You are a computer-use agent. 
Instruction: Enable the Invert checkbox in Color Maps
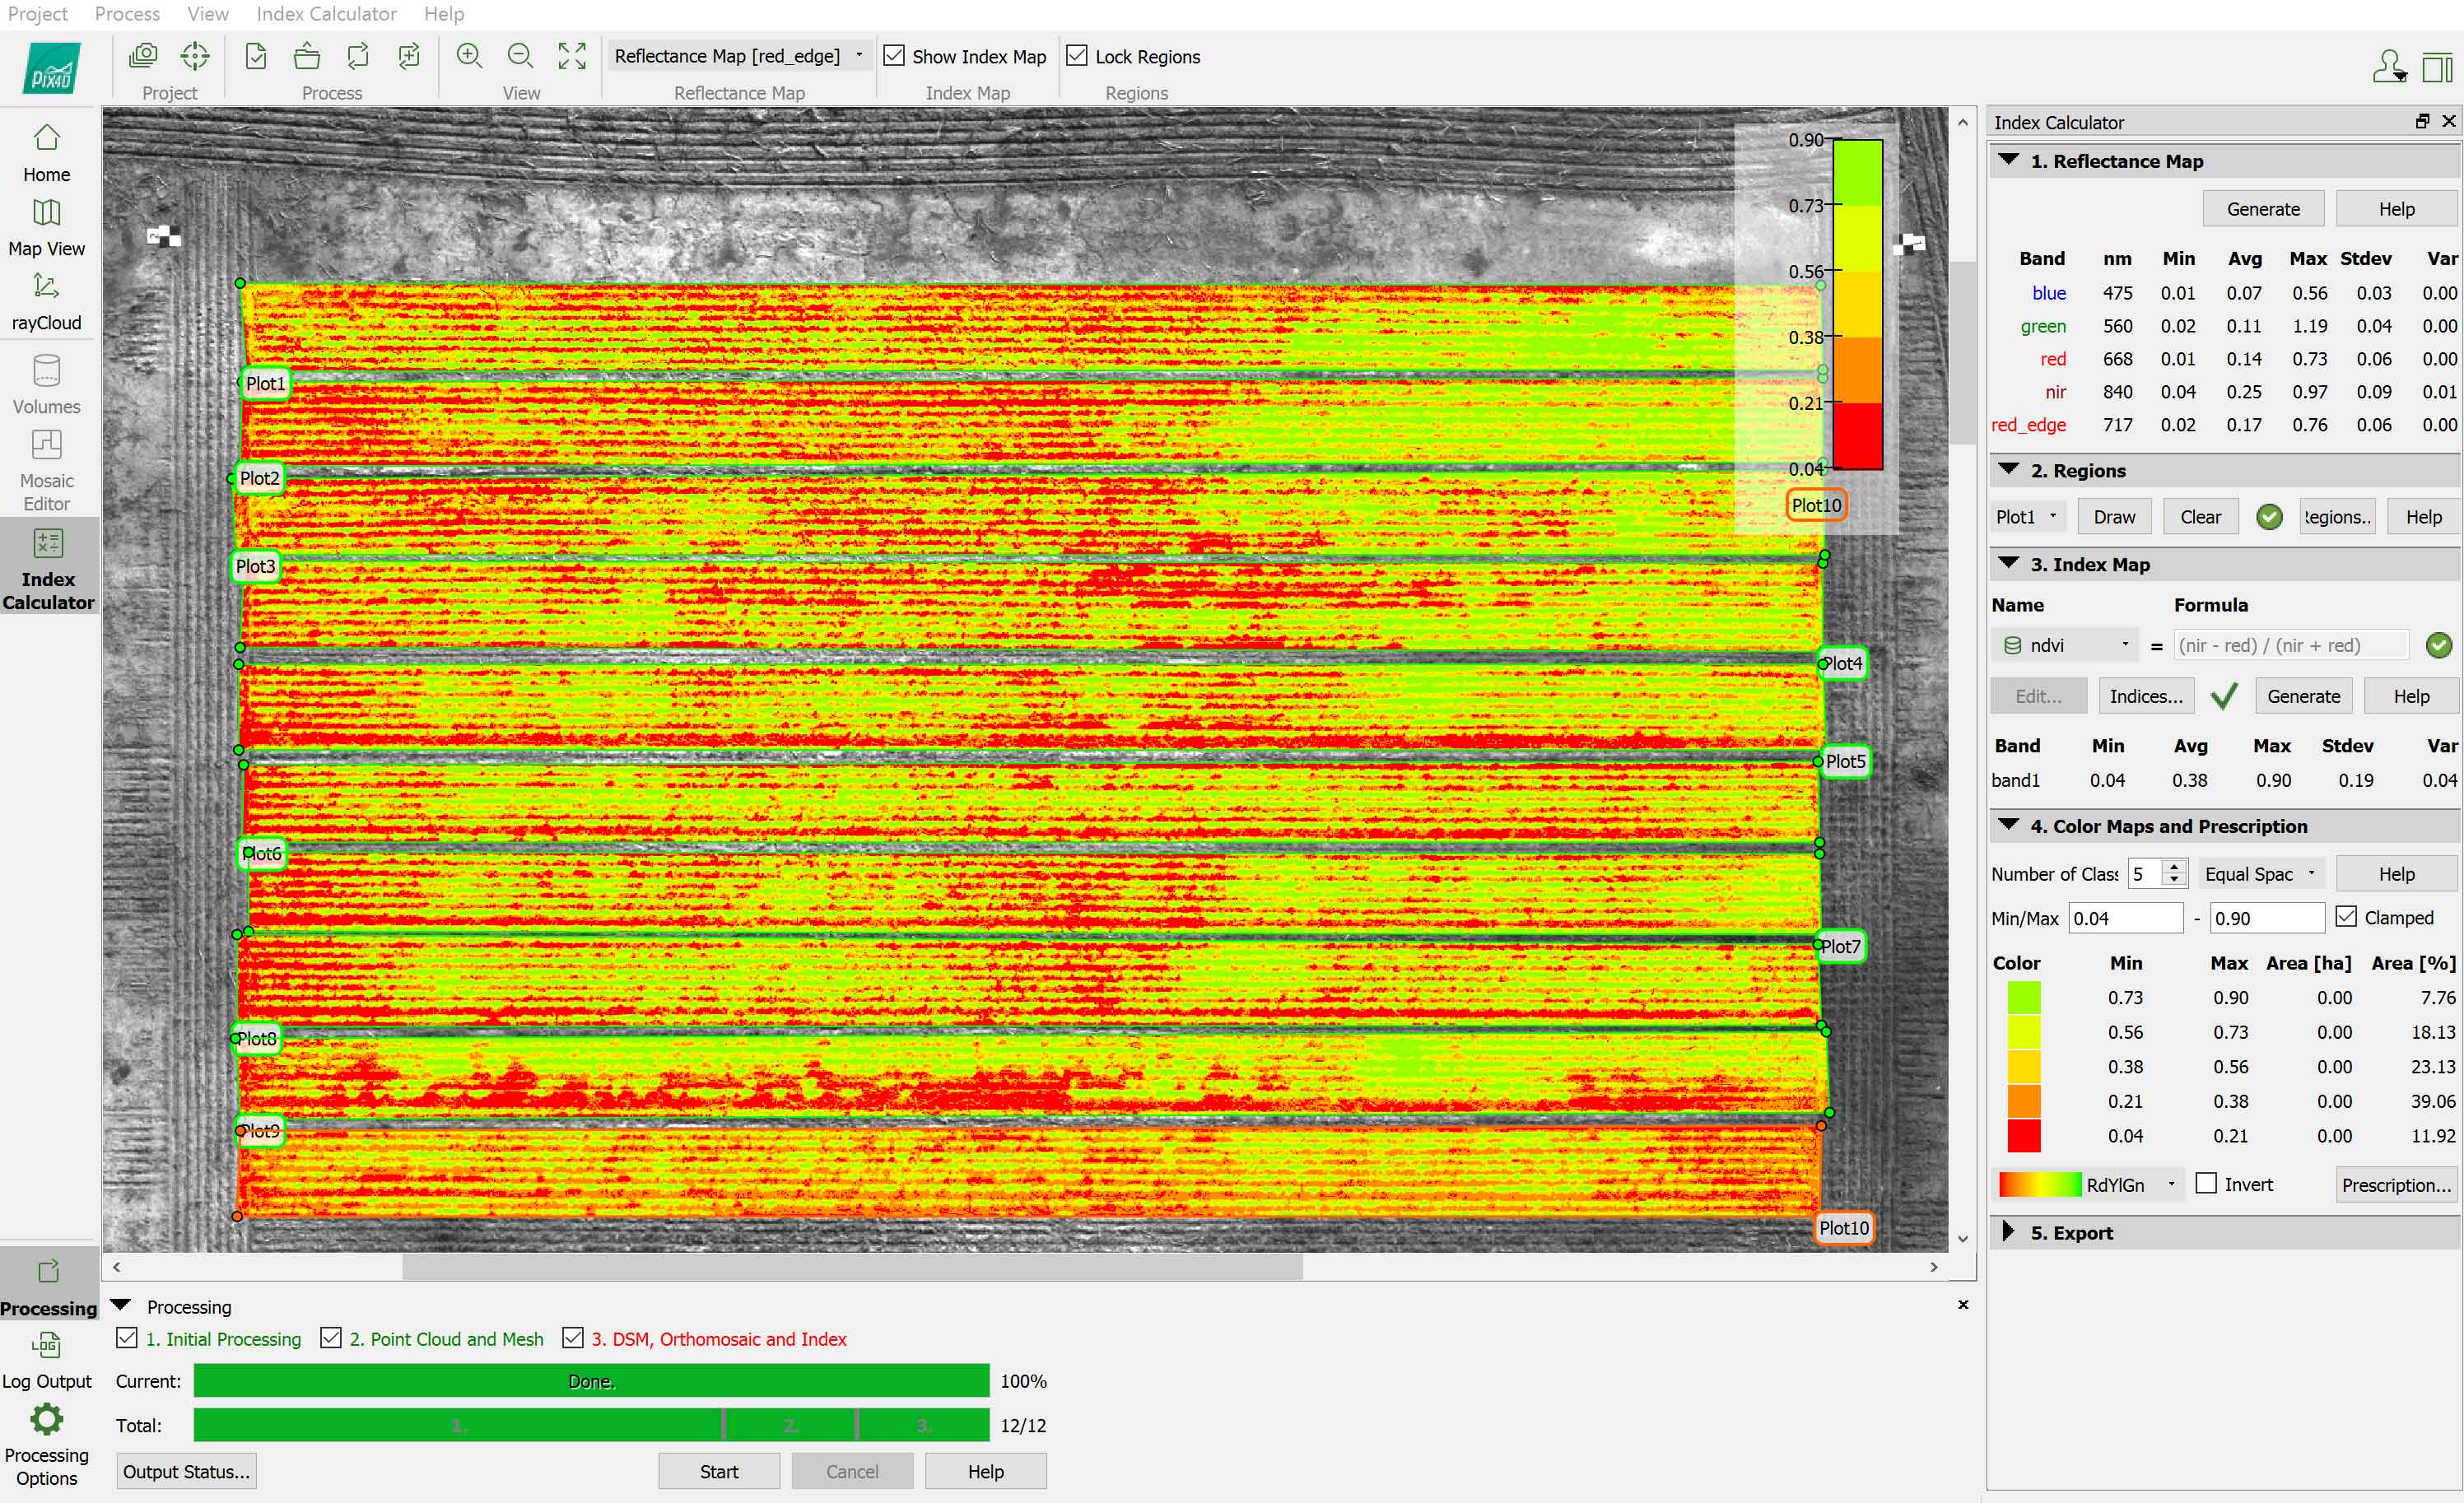pyautogui.click(x=2205, y=1184)
